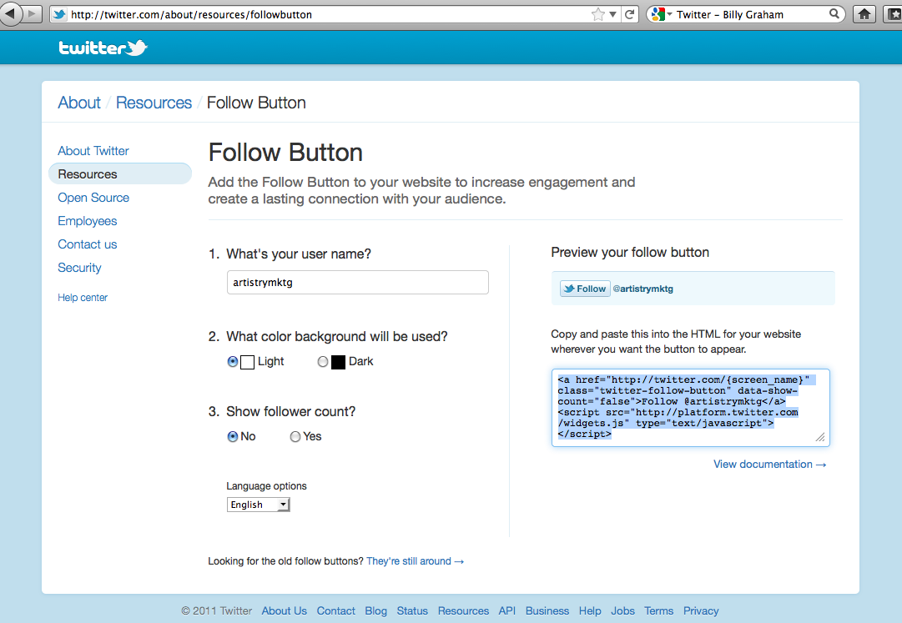Select No for follower count
Screen dimensions: 902x623
(x=233, y=437)
